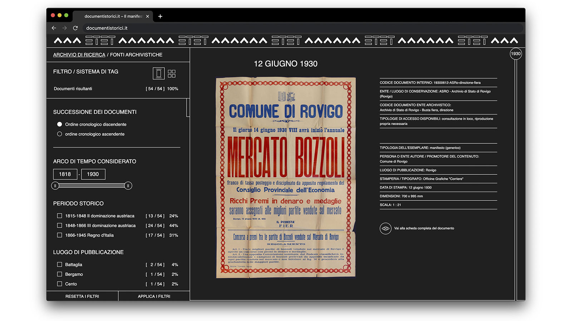572x321 pixels.
Task: Click SCALA: 1 : 21 row
Action: click(438, 205)
